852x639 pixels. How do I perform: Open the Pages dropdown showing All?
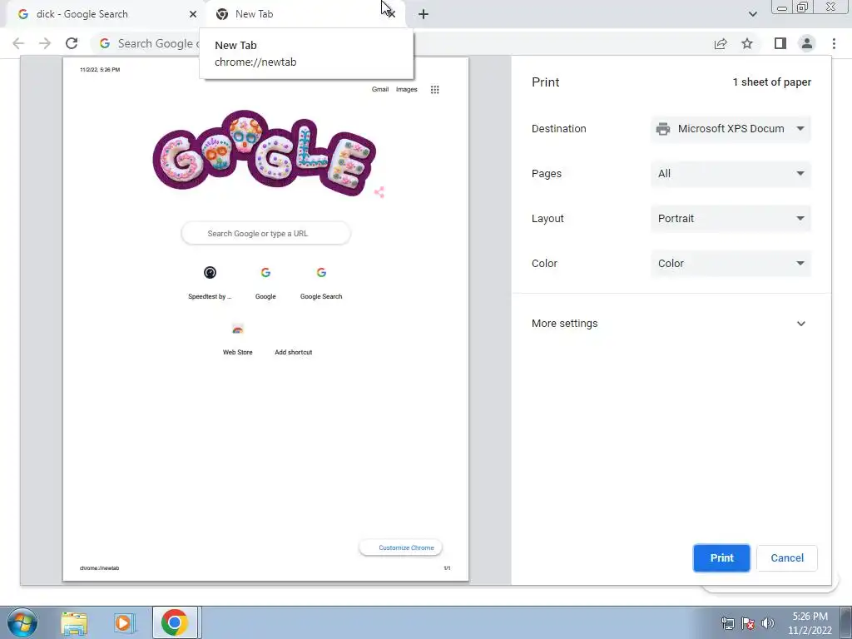(x=731, y=174)
